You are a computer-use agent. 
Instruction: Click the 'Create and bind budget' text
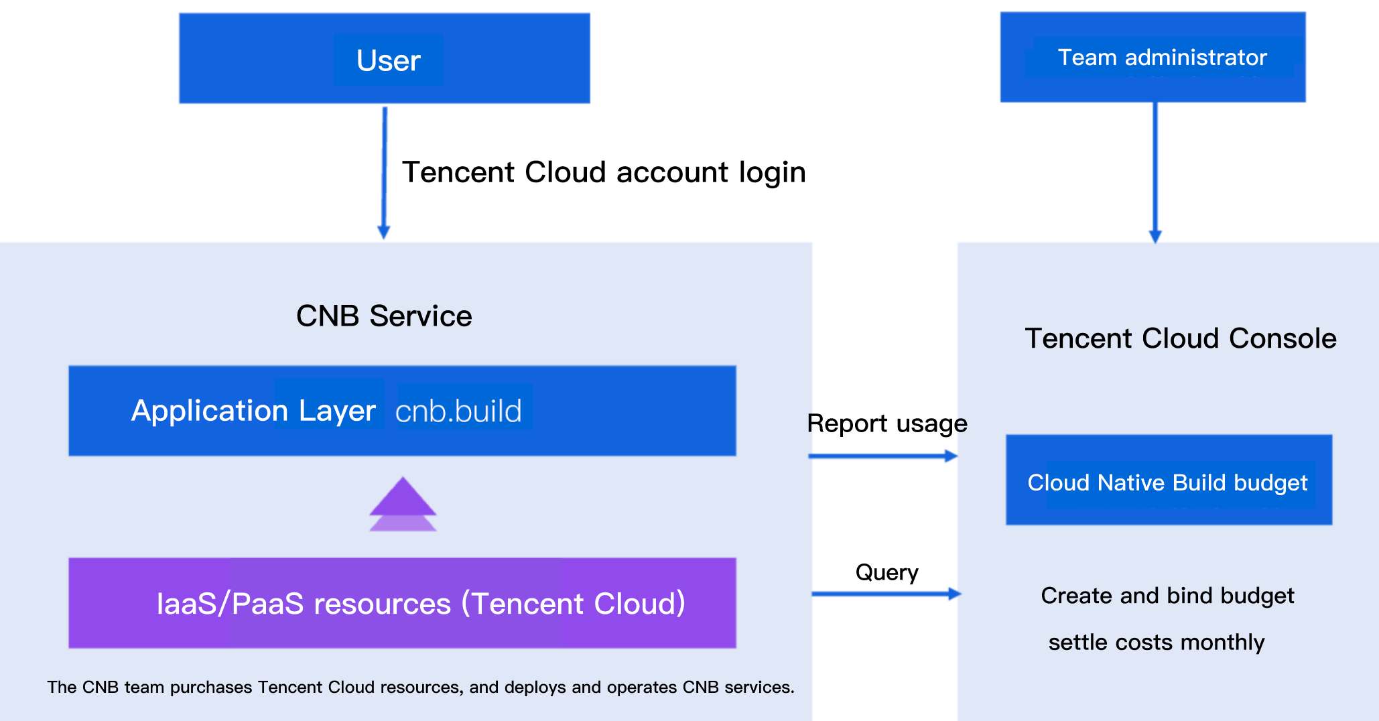[1167, 596]
